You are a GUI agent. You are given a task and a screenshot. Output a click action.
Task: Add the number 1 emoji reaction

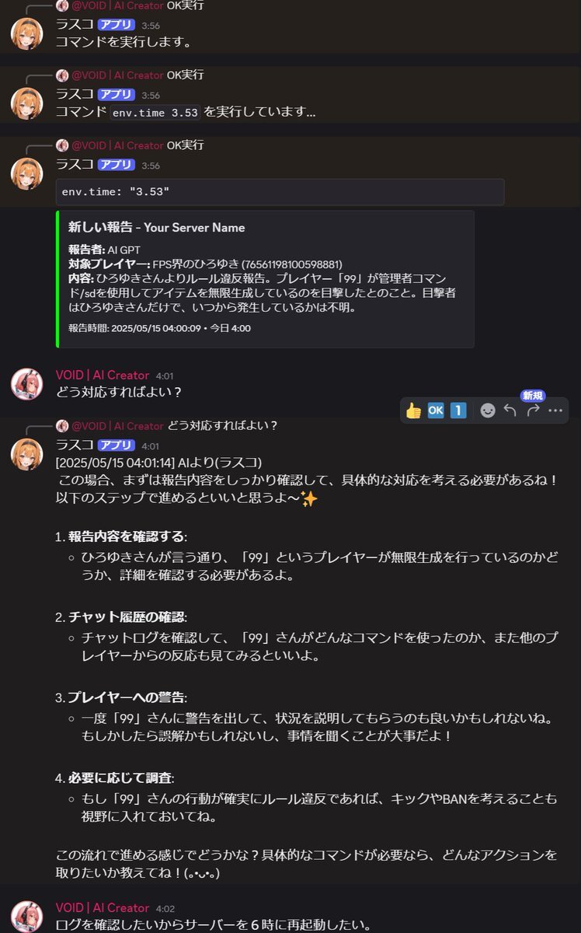point(458,411)
